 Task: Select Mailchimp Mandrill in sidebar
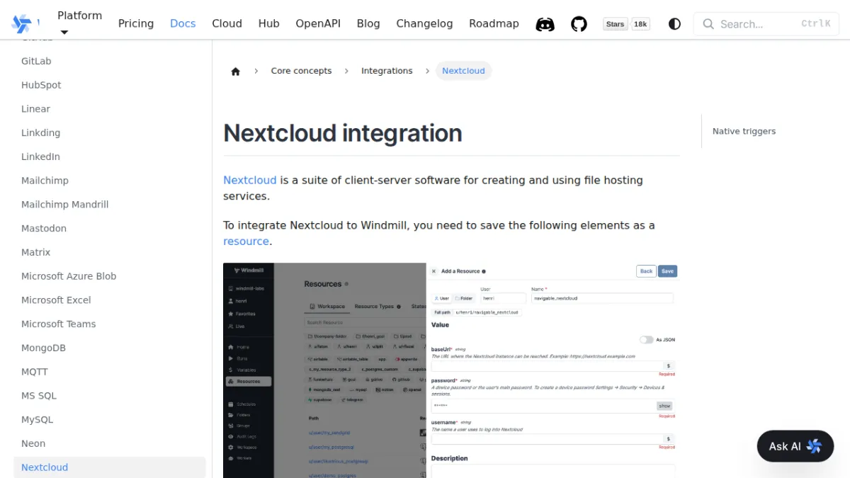click(x=64, y=205)
